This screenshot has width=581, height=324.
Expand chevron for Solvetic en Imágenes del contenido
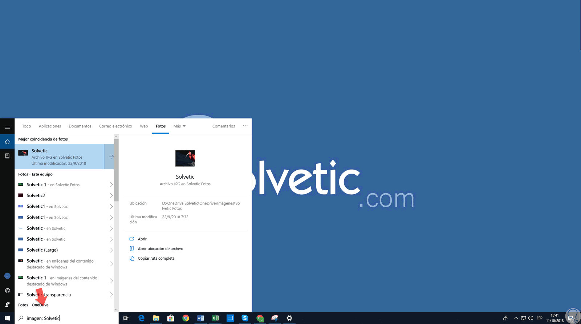tap(111, 264)
